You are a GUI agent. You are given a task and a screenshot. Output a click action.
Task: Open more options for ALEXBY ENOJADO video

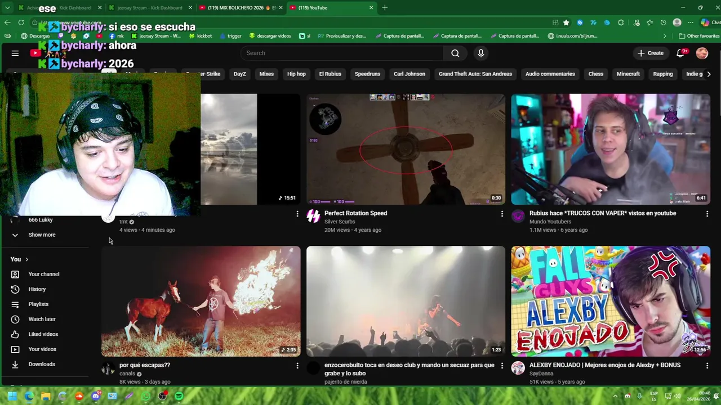point(707,366)
